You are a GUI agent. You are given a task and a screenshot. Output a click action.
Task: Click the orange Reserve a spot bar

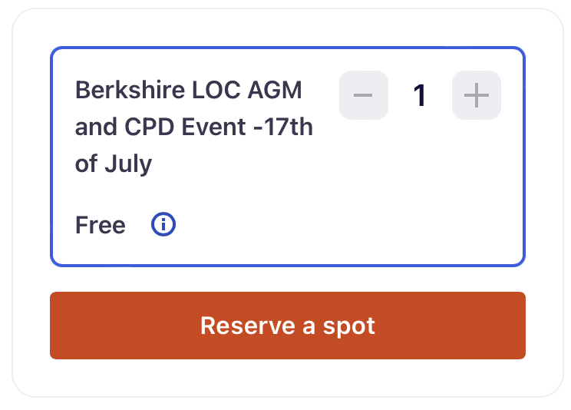coord(288,326)
